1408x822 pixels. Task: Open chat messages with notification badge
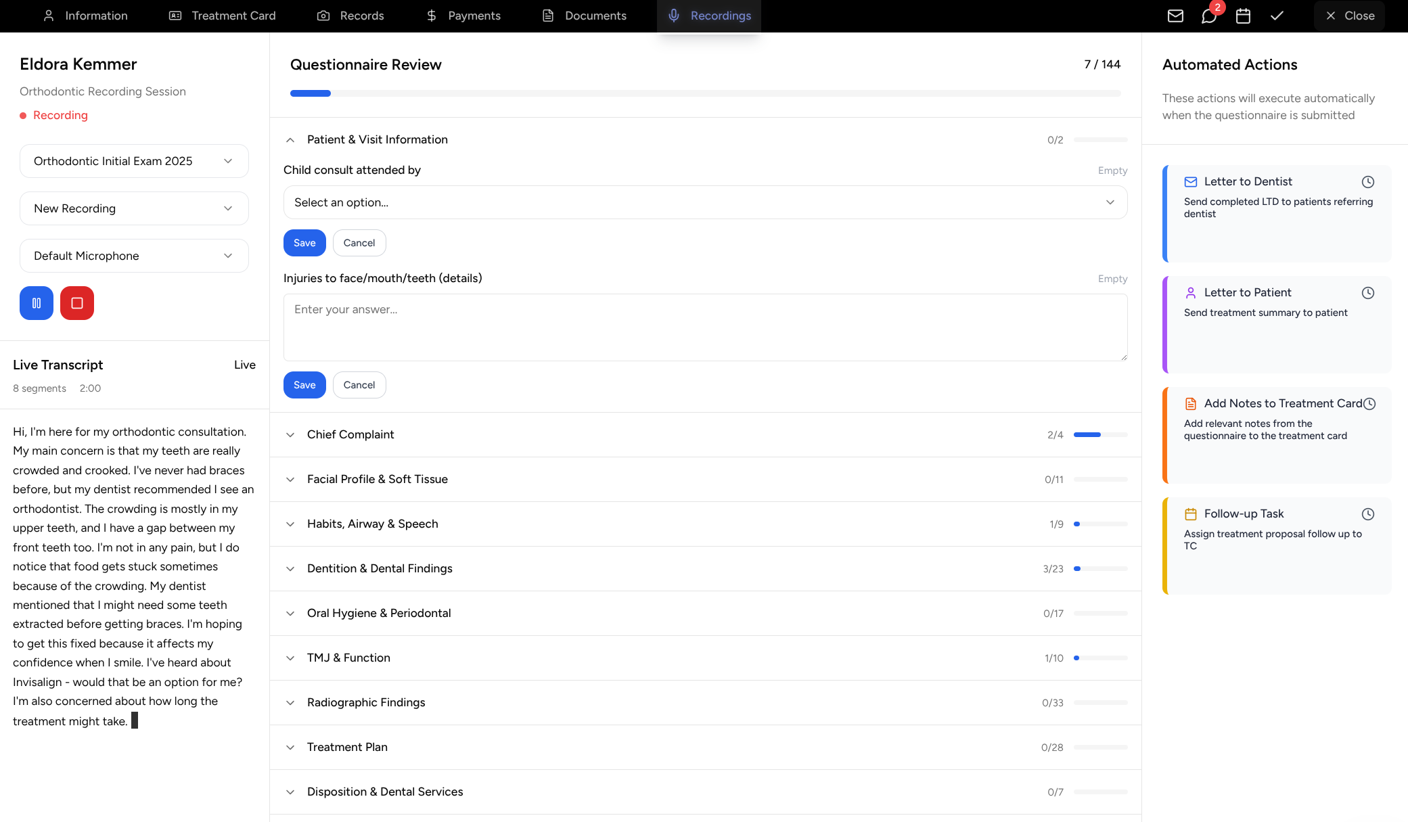point(1209,16)
